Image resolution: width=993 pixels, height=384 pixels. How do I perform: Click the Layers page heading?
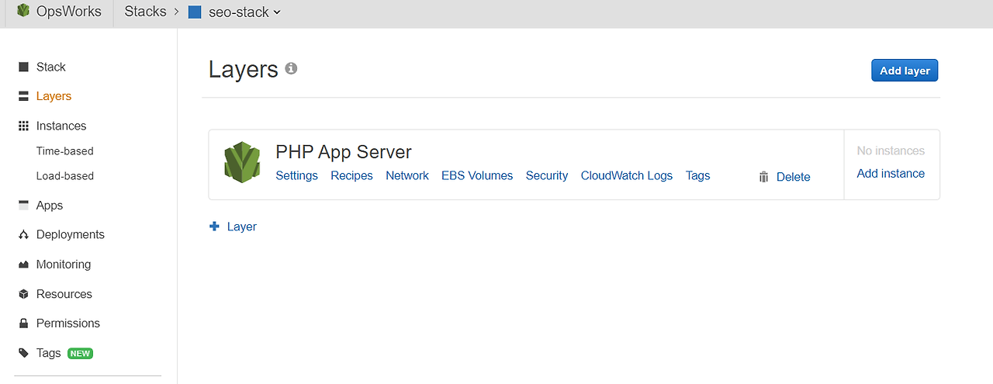click(x=243, y=69)
